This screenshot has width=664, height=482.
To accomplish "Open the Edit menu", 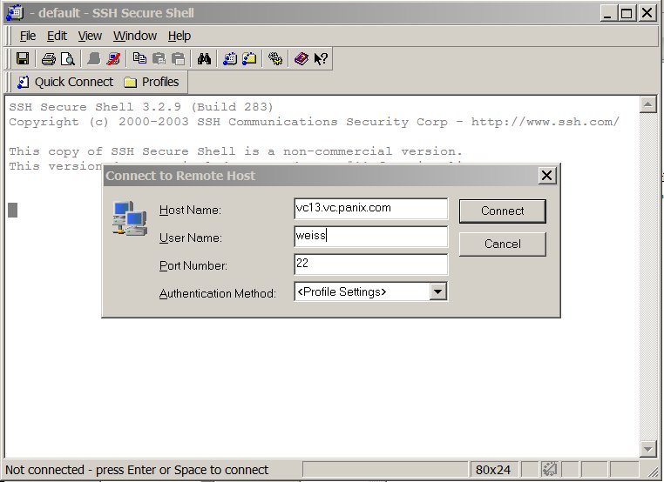I will coord(57,36).
